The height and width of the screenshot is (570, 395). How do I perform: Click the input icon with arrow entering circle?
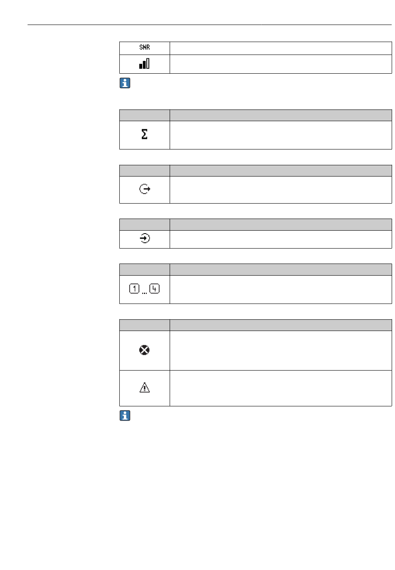[145, 239]
